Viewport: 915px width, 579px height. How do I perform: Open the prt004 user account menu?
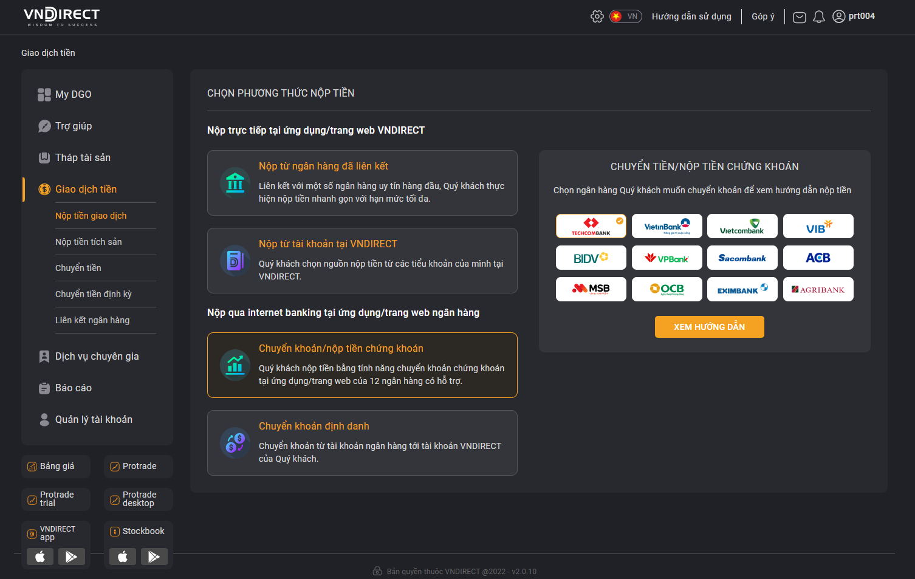click(854, 16)
